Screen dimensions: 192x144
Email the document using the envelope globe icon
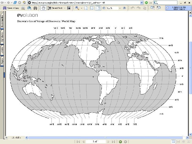pyautogui.click(x=29, y=8)
